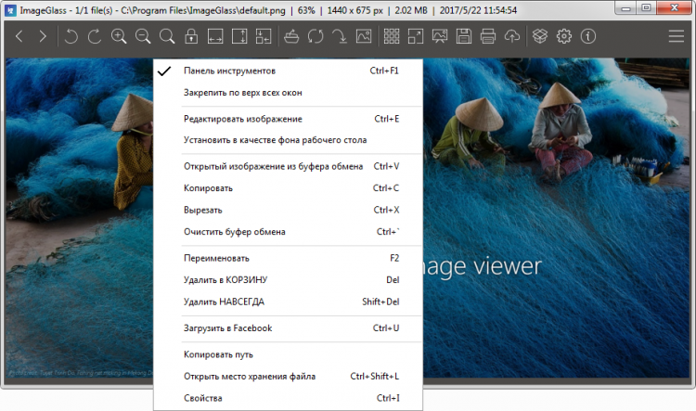The width and height of the screenshot is (696, 411).
Task: Open the about info icon
Action: [x=588, y=36]
